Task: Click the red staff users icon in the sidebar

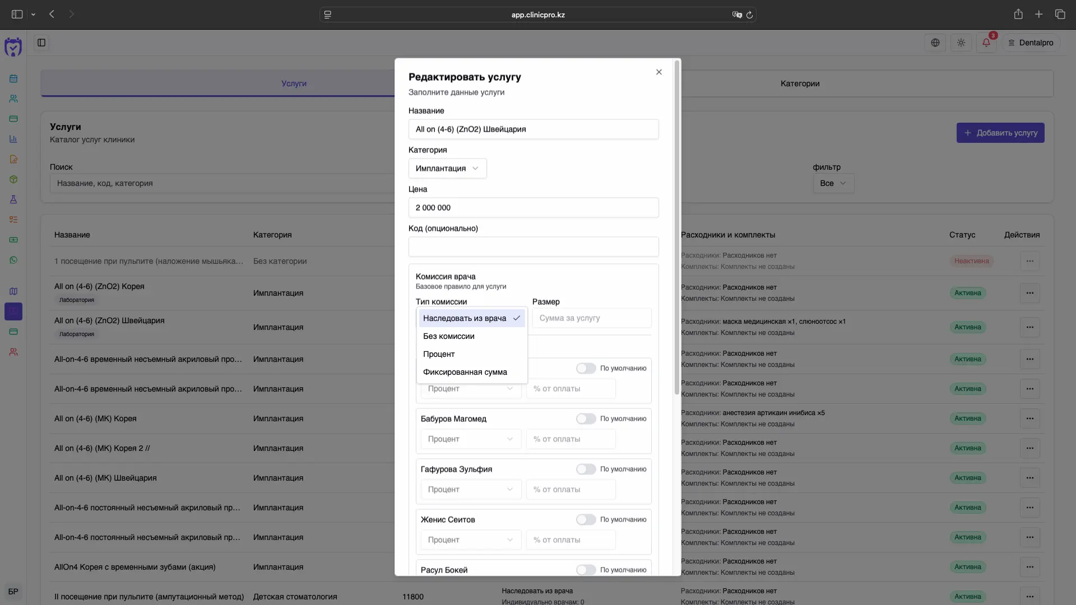Action: [13, 352]
